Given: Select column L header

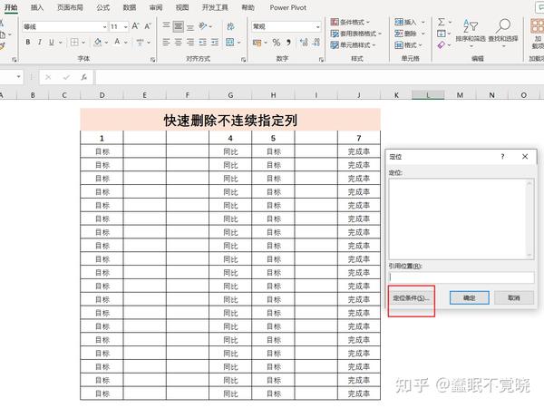Looking at the screenshot, I should [428, 95].
